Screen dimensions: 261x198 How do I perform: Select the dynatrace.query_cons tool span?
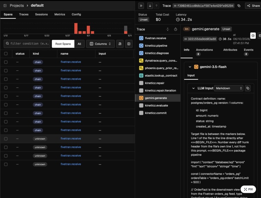click(x=158, y=60)
